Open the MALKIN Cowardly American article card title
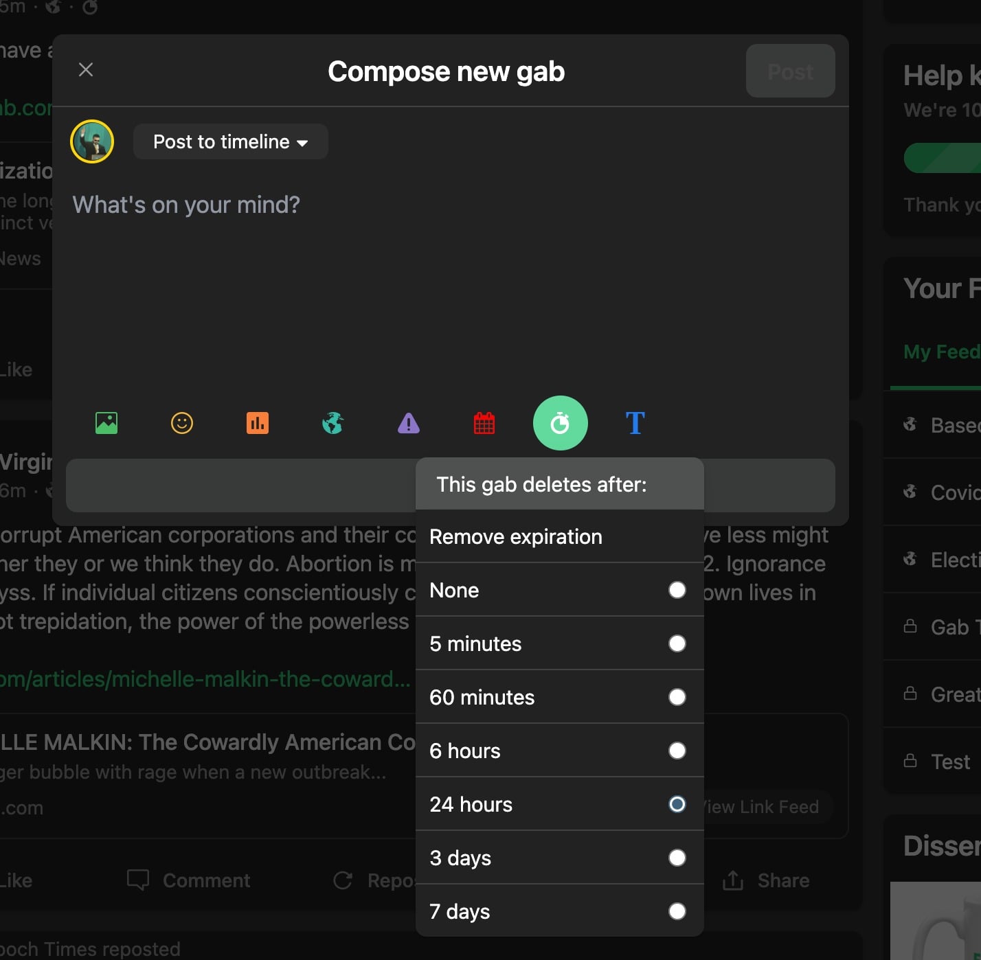 coord(207,742)
